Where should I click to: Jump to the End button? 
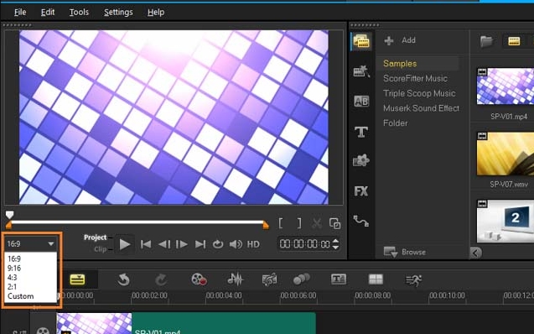[200, 244]
